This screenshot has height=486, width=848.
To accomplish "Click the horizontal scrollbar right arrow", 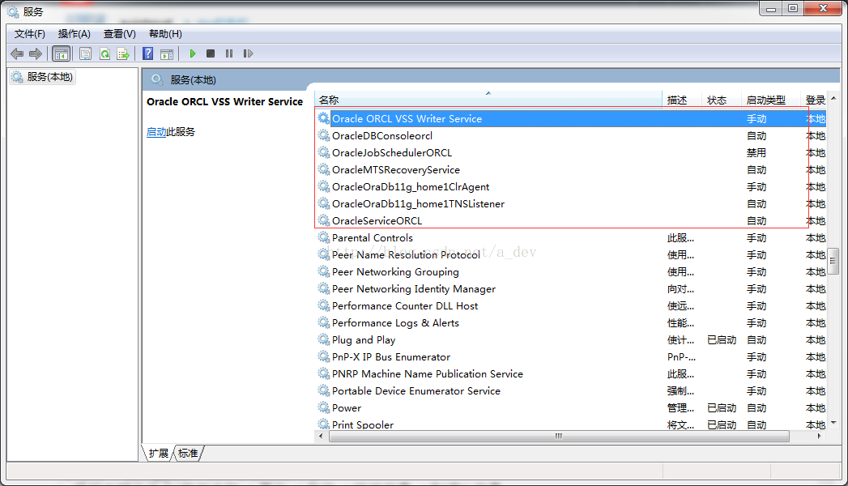I will (x=820, y=436).
